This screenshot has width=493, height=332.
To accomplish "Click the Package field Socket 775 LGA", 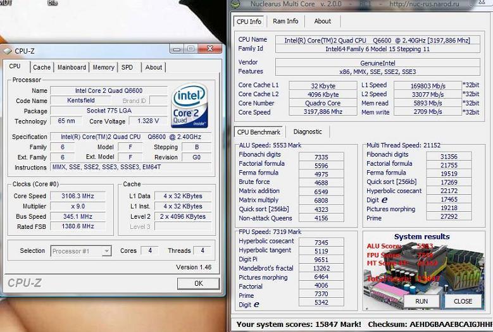I will [x=108, y=111].
